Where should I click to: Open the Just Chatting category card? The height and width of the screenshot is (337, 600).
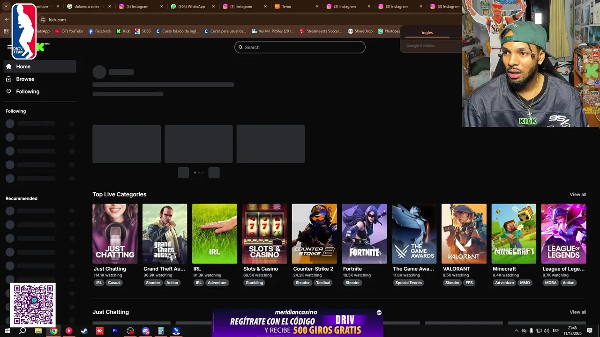point(115,234)
